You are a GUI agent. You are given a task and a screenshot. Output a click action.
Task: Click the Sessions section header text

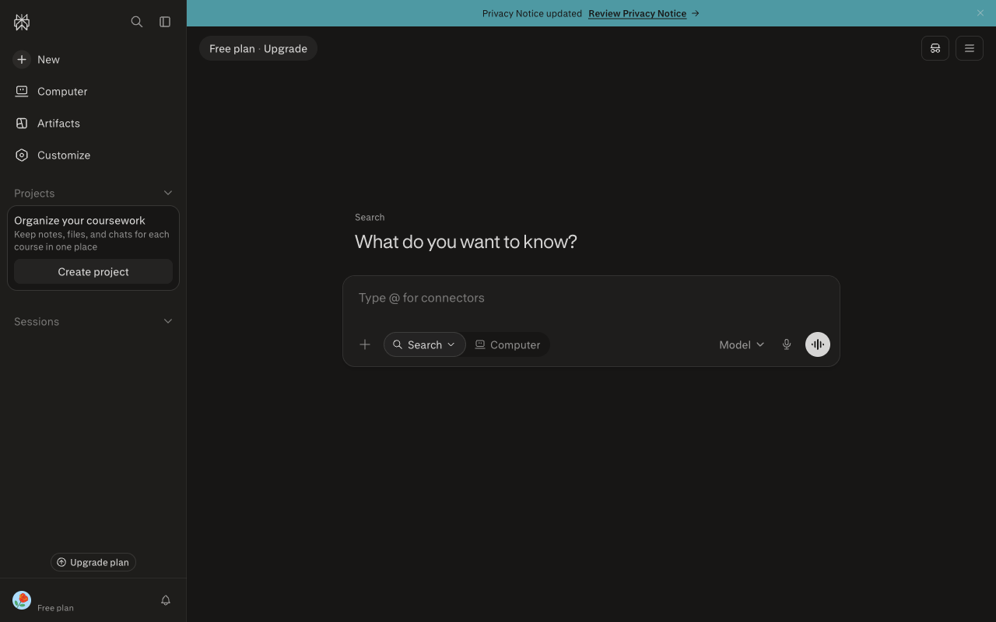click(x=37, y=321)
